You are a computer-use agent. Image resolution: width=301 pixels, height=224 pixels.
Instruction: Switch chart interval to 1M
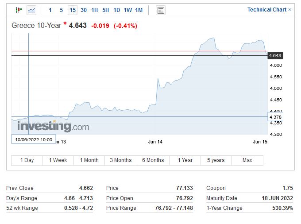pyautogui.click(x=139, y=10)
